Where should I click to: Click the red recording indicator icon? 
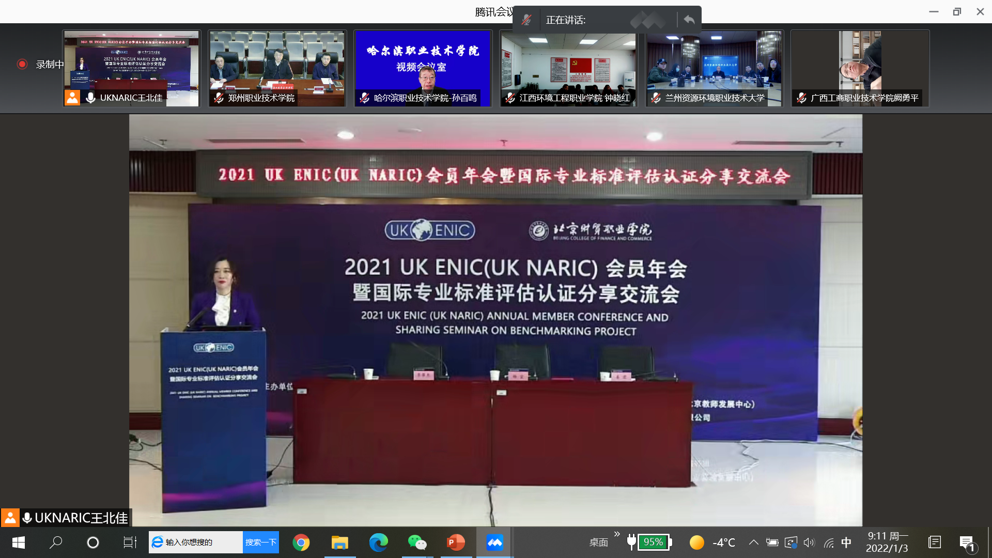[22, 64]
